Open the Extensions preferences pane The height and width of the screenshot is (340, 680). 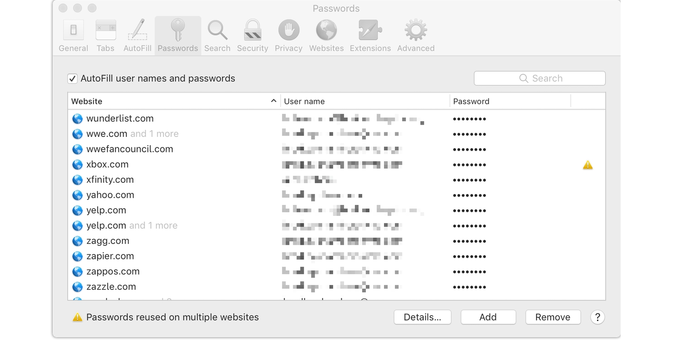pyautogui.click(x=370, y=36)
